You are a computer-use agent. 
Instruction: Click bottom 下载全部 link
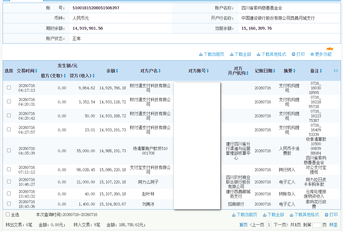click(x=276, y=215)
